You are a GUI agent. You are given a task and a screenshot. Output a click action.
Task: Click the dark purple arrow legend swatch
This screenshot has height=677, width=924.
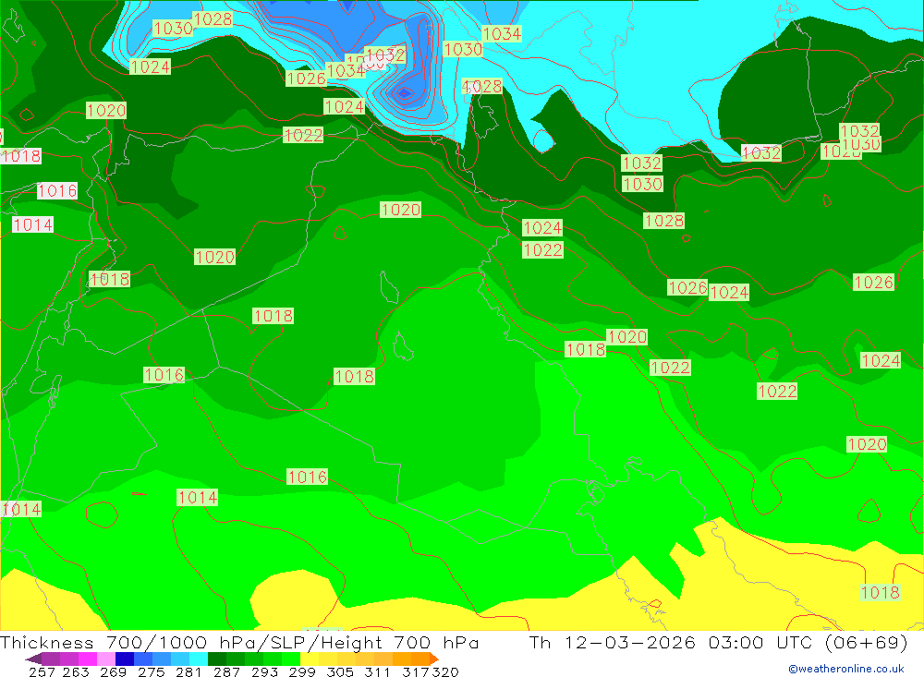pyautogui.click(x=33, y=659)
